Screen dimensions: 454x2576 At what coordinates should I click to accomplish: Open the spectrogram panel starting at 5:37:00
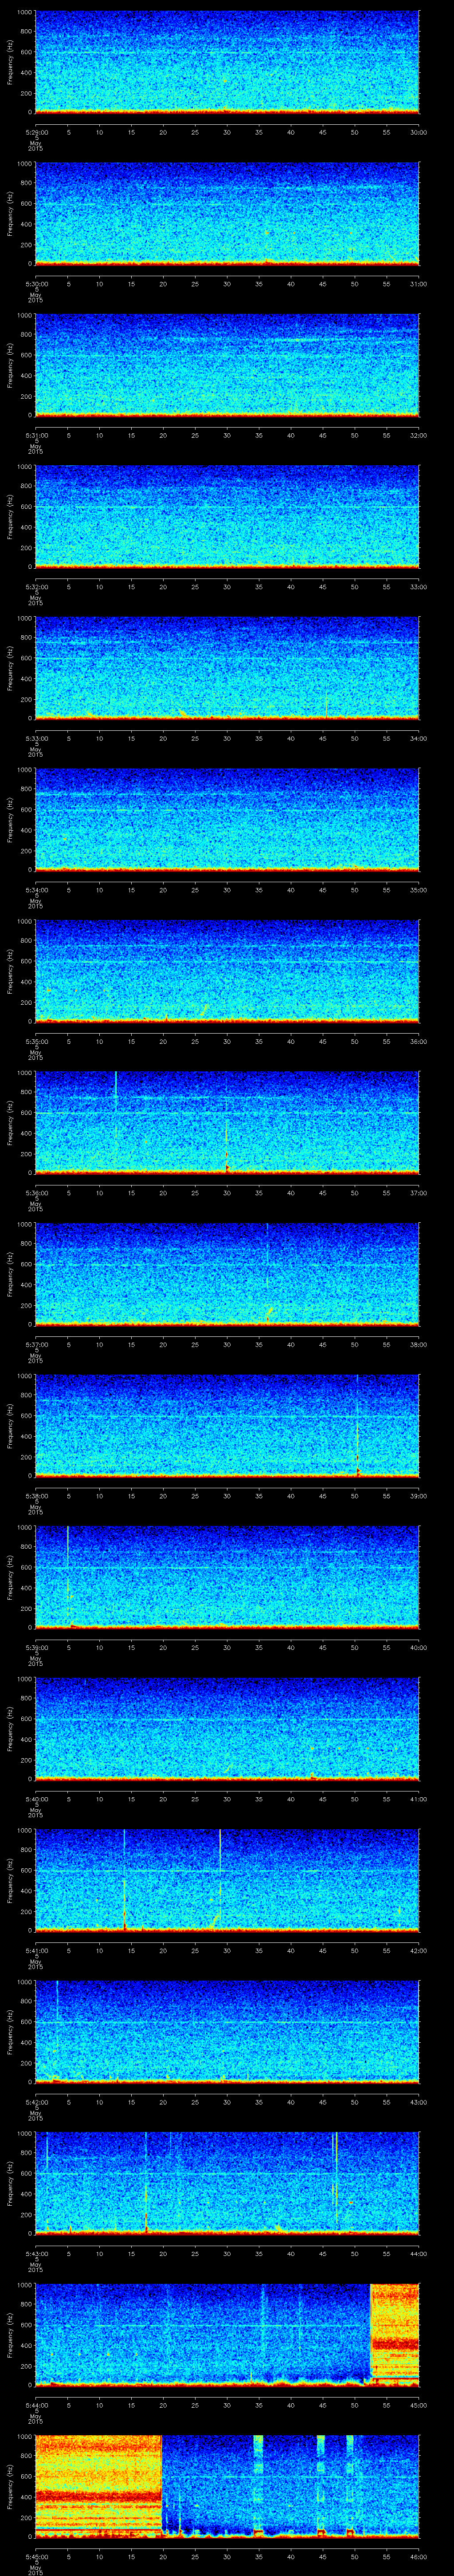[x=227, y=1274]
